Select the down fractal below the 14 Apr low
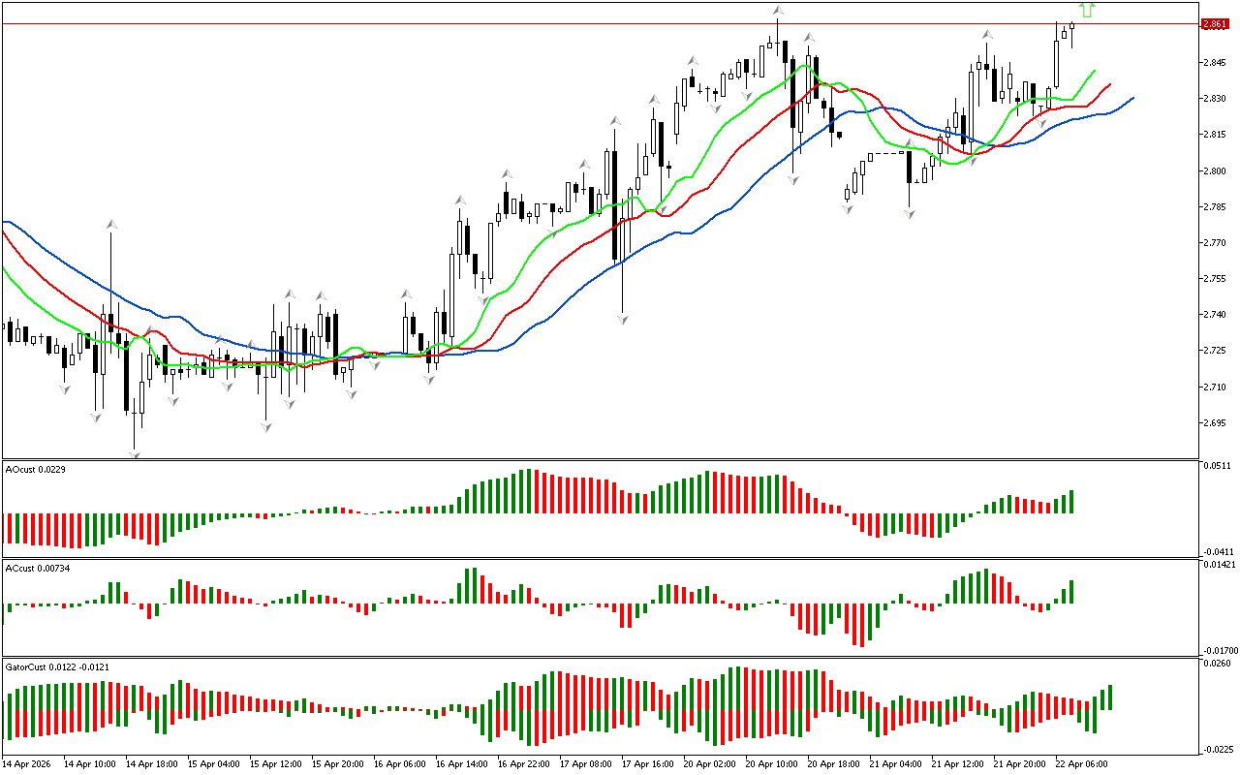The height and width of the screenshot is (775, 1240). [x=135, y=451]
